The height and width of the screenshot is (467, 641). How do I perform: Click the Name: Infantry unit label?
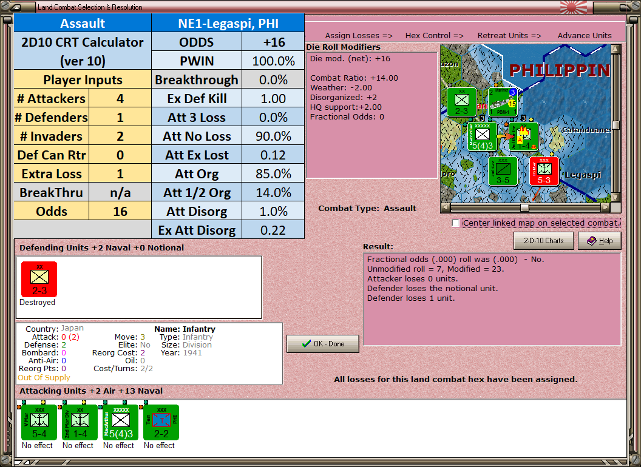point(185,329)
